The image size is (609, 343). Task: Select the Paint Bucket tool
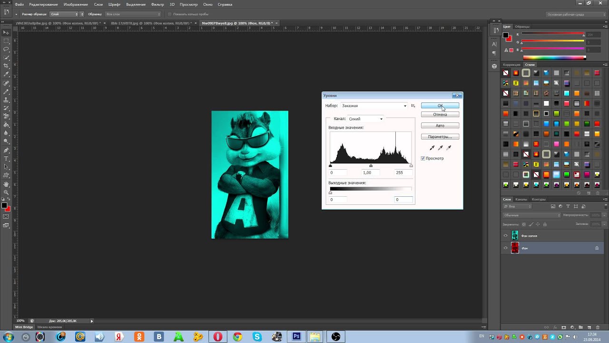pyautogui.click(x=6, y=124)
